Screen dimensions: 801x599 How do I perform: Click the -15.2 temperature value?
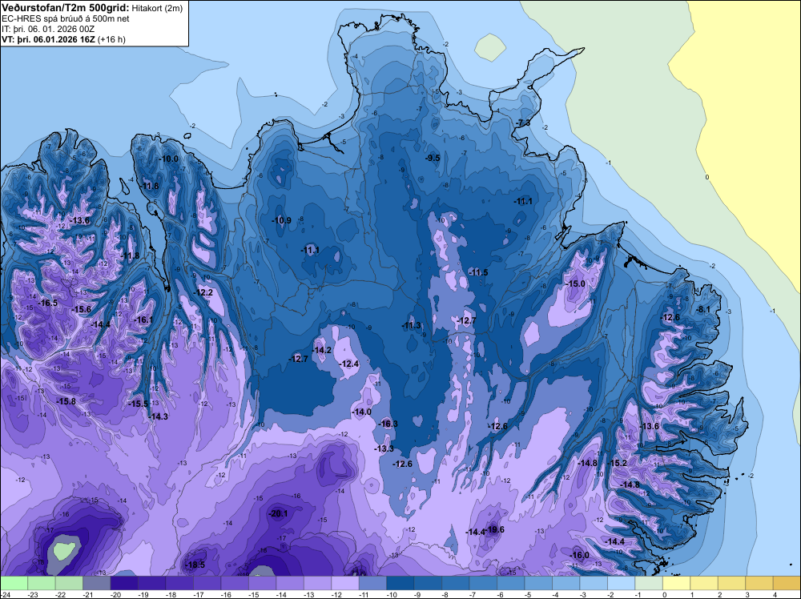(x=617, y=463)
